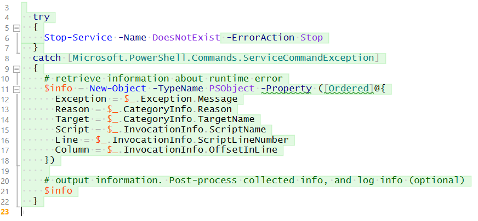Click line number 23 in the gutter
The height and width of the screenshot is (221, 478).
(5, 211)
